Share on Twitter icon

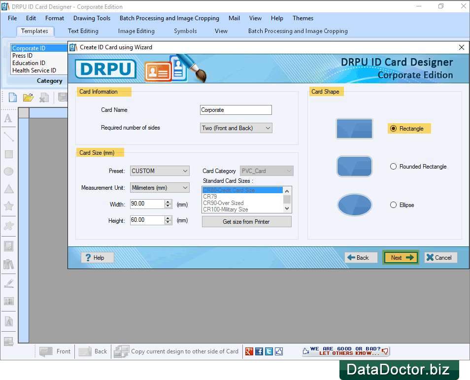[x=269, y=351]
